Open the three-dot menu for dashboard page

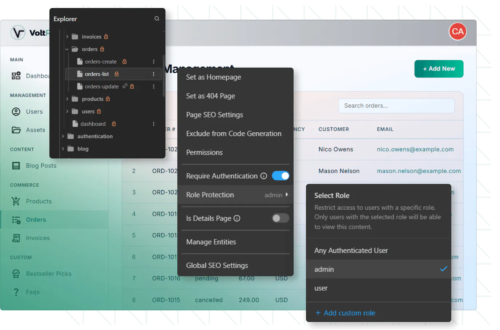click(154, 124)
